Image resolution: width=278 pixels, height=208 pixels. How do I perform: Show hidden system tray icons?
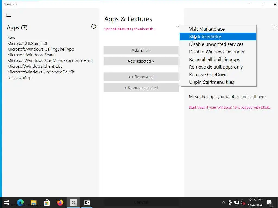tap(223, 203)
